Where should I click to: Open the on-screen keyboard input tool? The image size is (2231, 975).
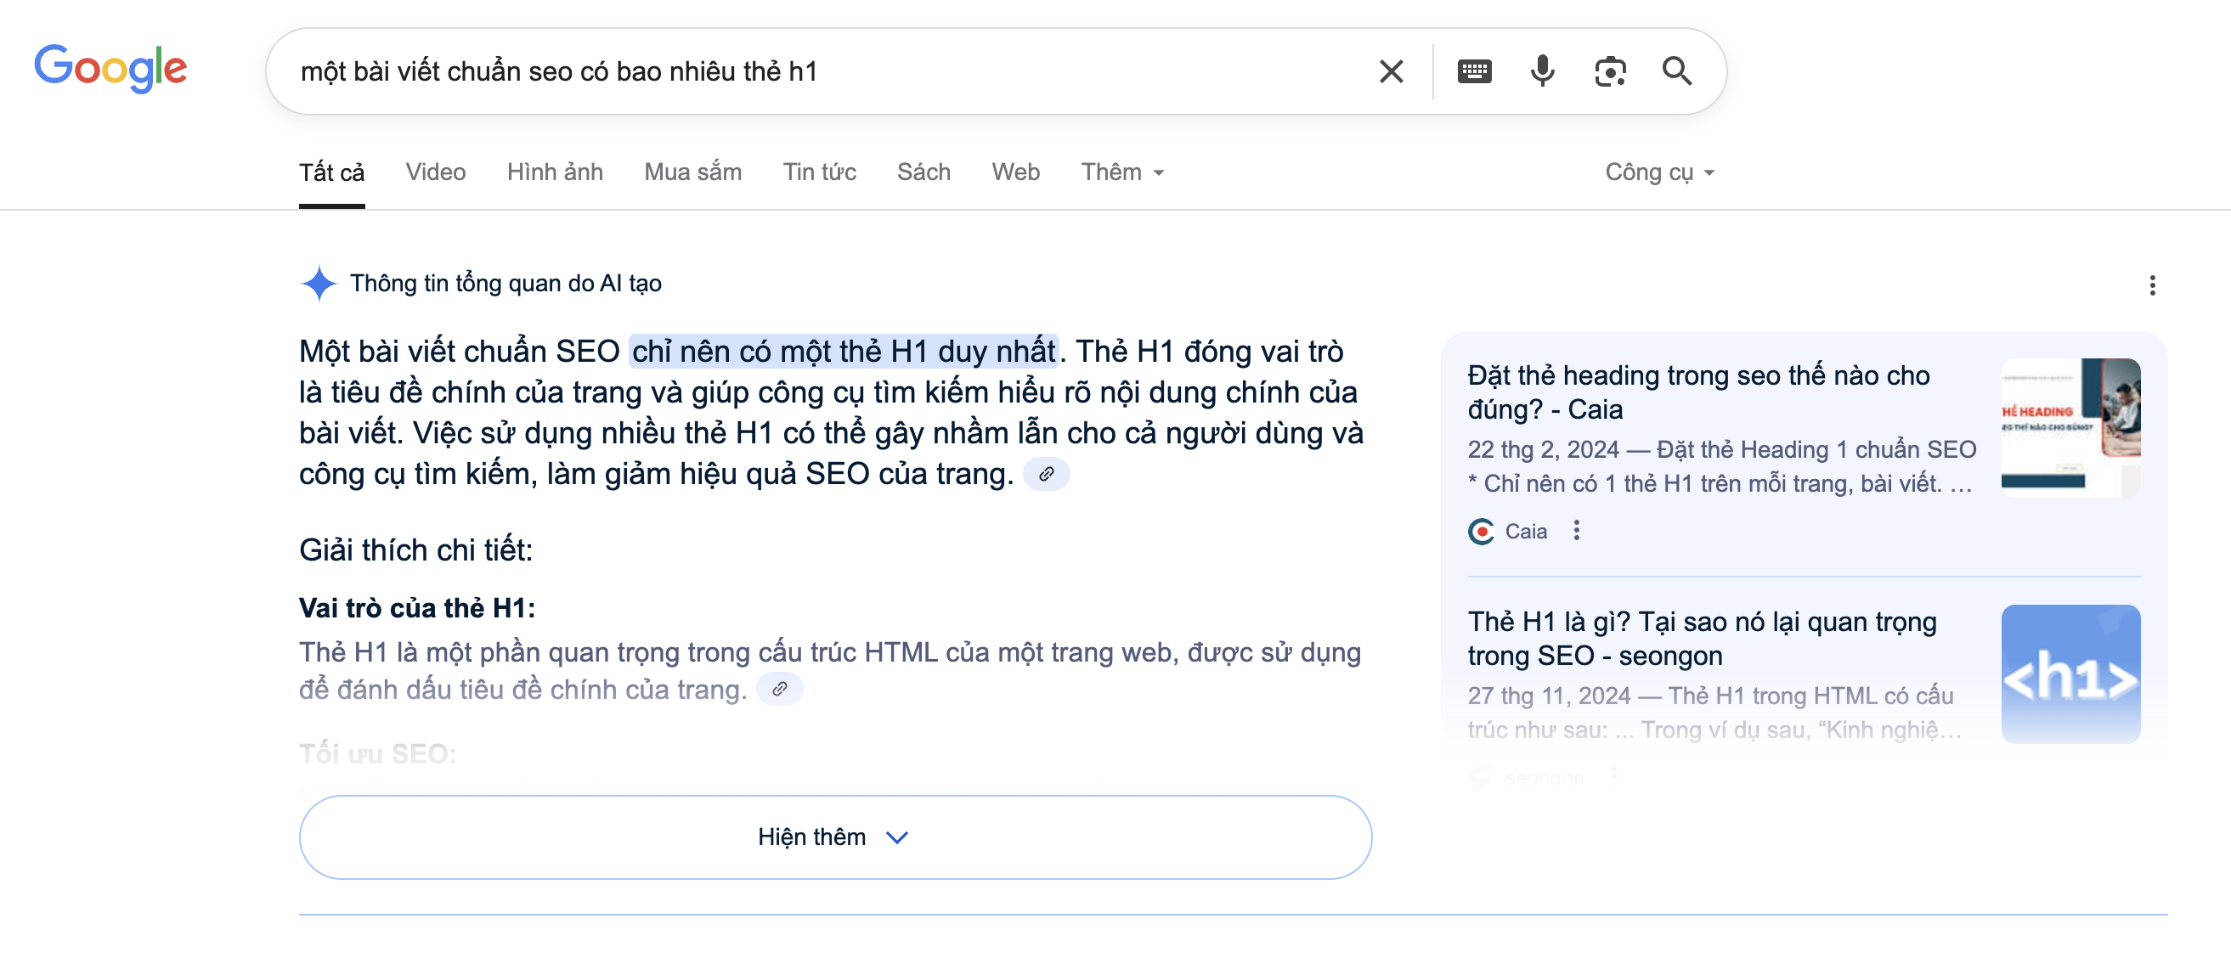pyautogui.click(x=1474, y=71)
